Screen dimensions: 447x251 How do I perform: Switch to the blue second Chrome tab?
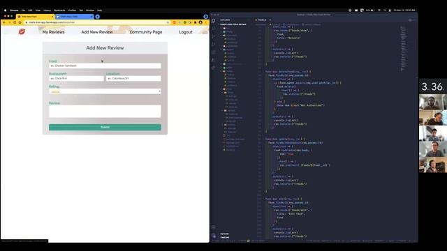[x=74, y=17]
